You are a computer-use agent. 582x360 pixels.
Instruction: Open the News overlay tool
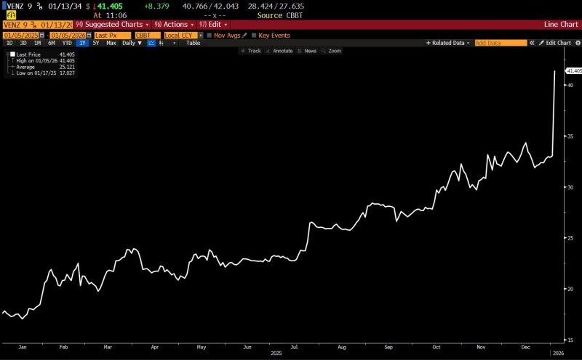point(307,51)
